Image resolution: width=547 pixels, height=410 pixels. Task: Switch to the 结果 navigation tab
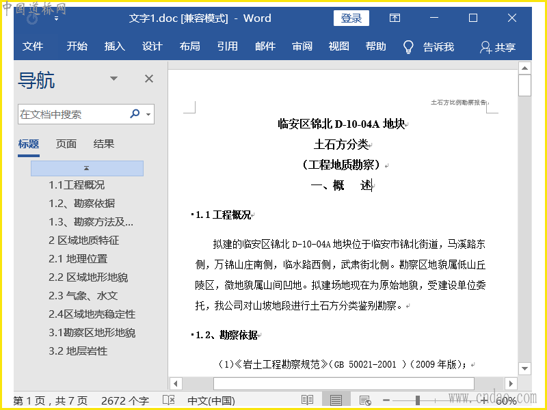pos(104,144)
